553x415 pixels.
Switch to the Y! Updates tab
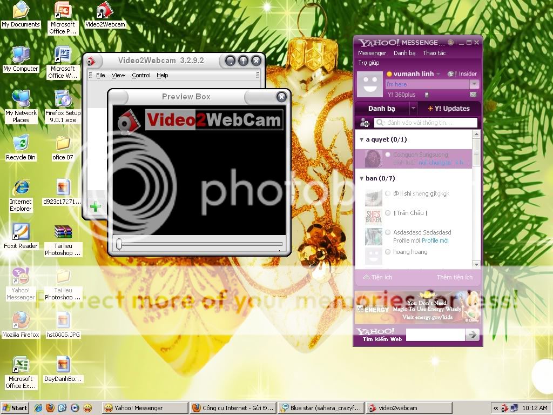click(449, 109)
